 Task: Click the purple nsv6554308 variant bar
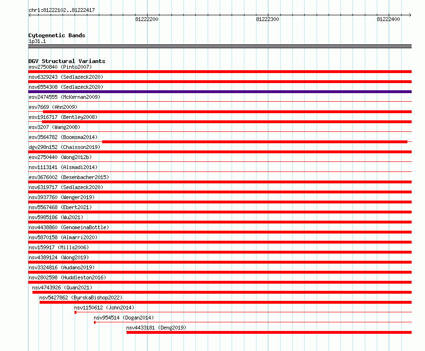(220, 92)
